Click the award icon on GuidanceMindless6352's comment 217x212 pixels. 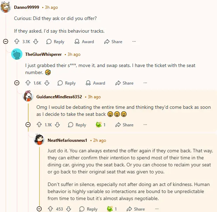pos(99,125)
